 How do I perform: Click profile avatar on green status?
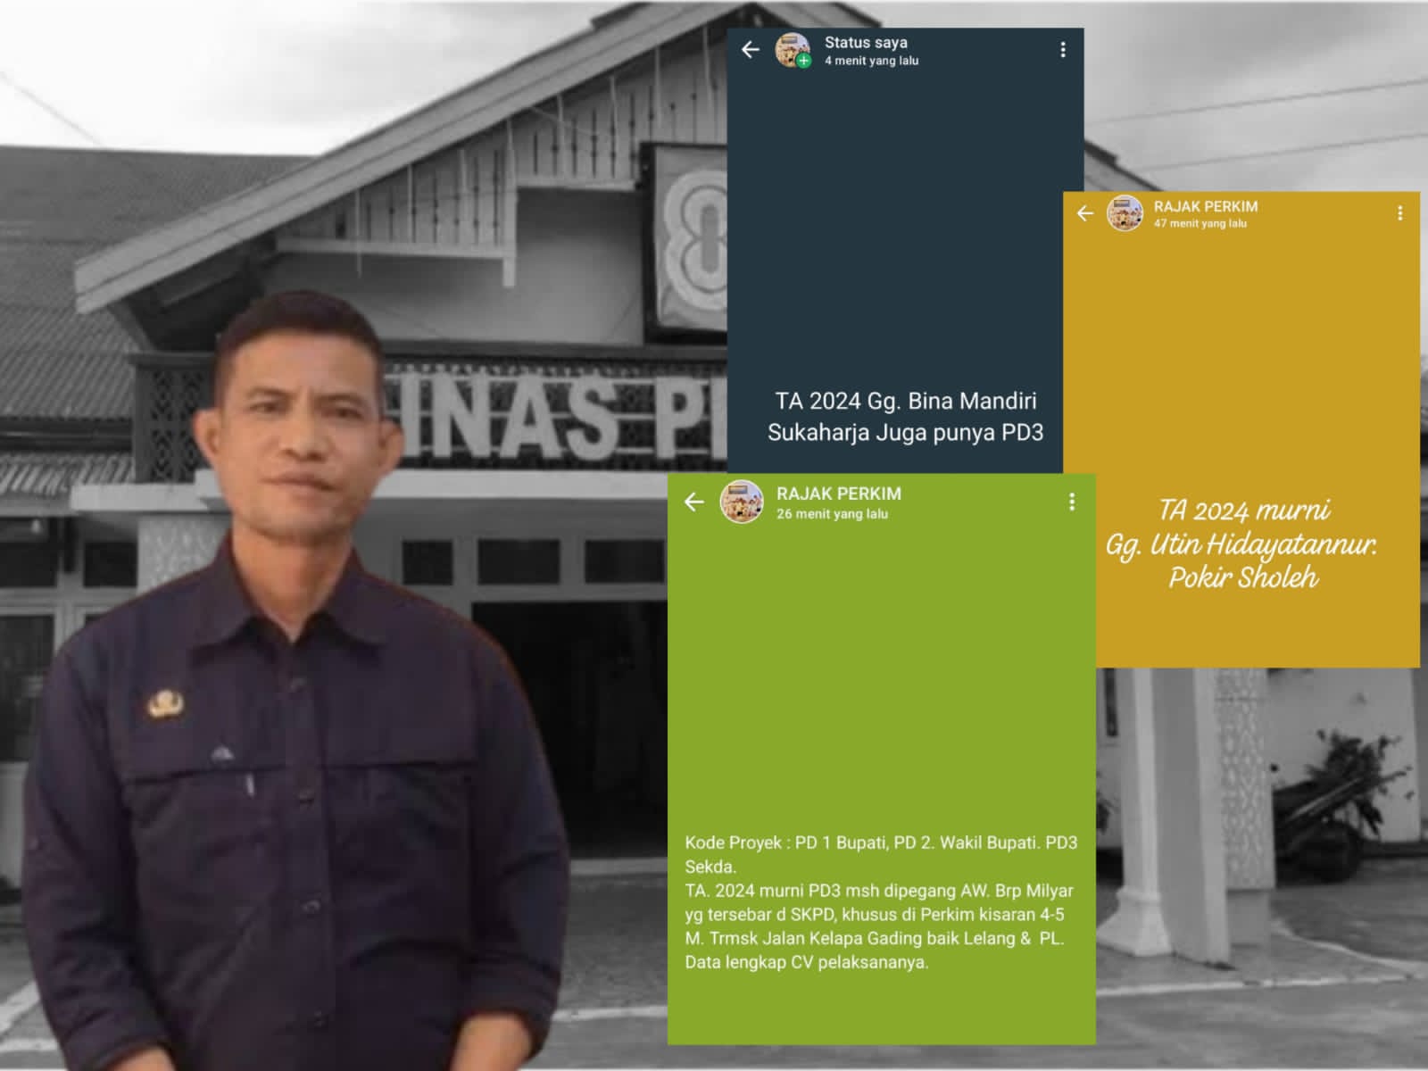[x=742, y=502]
